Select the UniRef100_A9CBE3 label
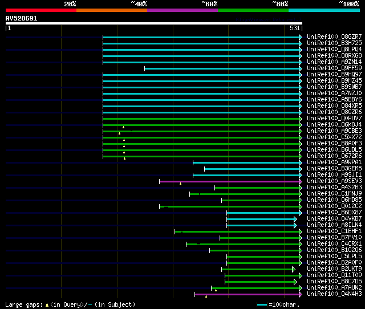The width and height of the screenshot is (365, 309). click(334, 131)
